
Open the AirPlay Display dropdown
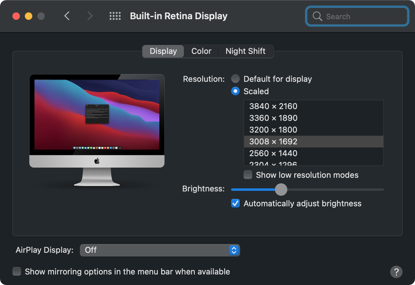[160, 250]
